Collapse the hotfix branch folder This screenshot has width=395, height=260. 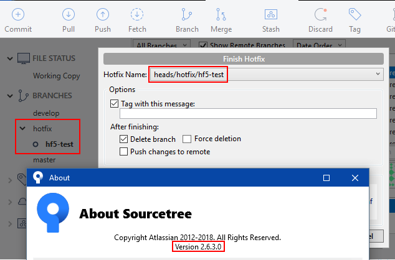coord(22,129)
